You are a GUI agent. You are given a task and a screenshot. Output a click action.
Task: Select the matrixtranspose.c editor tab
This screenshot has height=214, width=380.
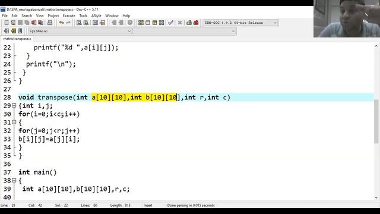(17, 39)
